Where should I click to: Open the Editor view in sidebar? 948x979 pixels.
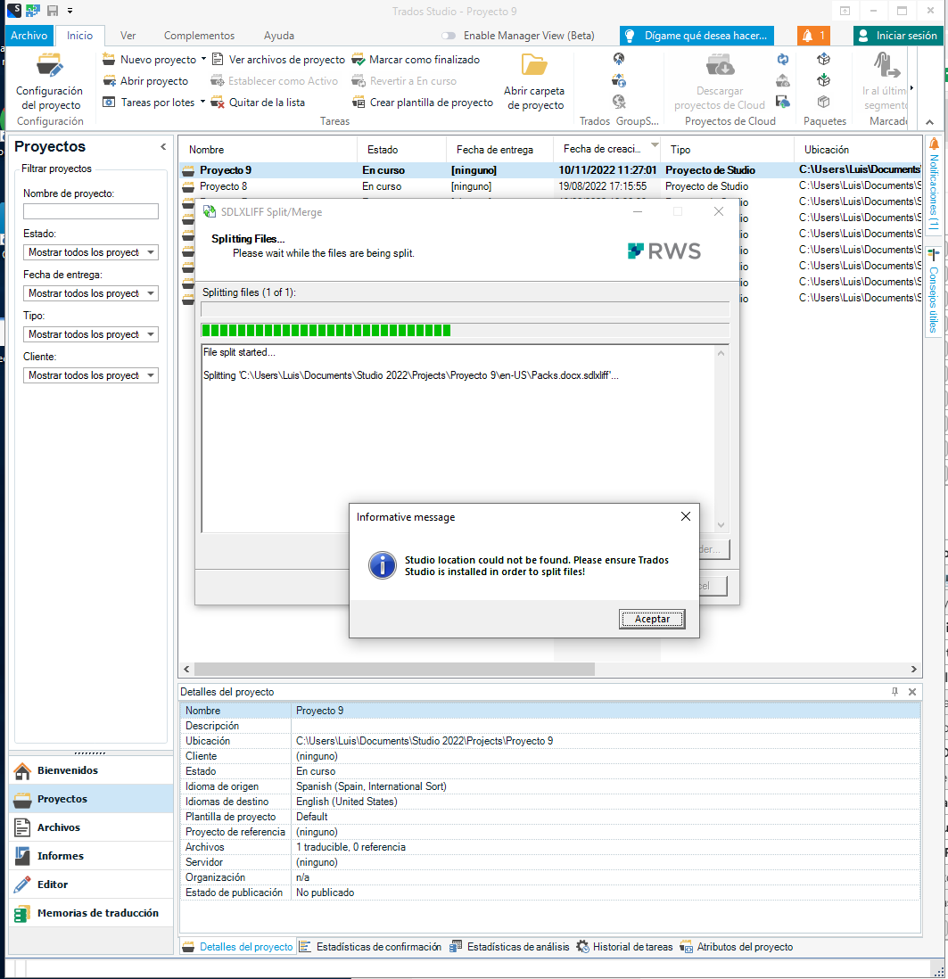[x=53, y=884]
